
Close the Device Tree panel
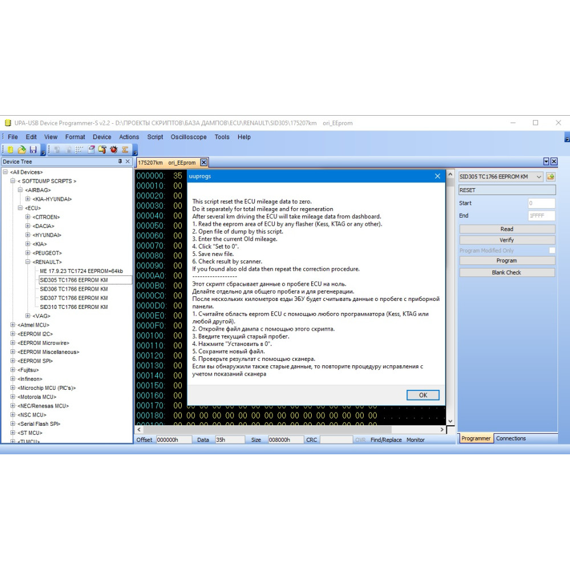pos(128,161)
